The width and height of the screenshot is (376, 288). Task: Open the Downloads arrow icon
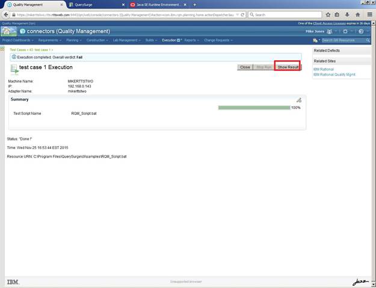(x=347, y=14)
